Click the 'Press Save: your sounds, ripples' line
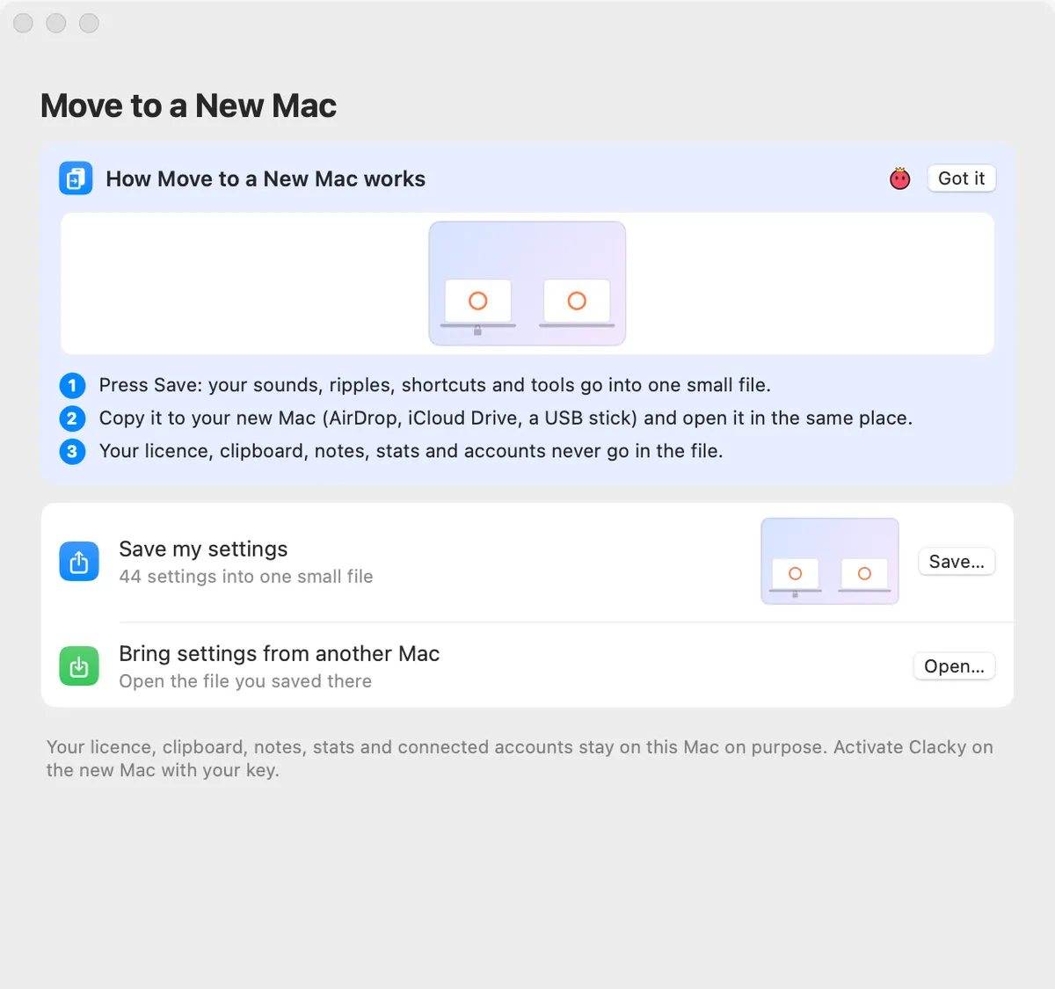This screenshot has width=1055, height=989. (434, 385)
